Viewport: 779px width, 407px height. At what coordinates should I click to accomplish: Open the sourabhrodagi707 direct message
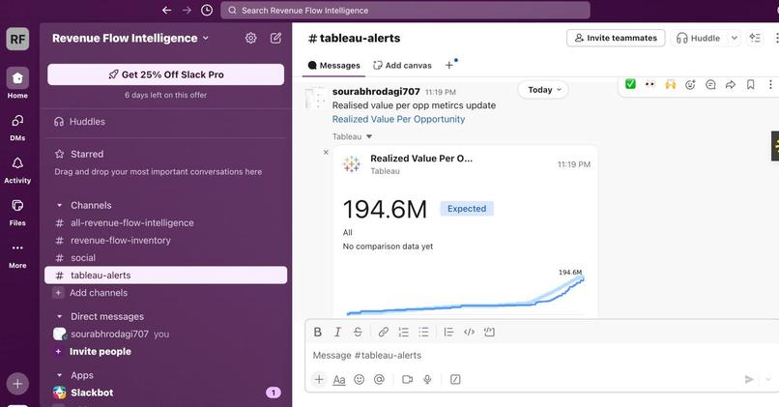tap(166, 334)
